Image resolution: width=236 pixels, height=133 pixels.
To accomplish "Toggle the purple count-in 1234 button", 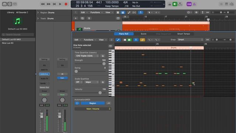I will pyautogui.click(x=189, y=4).
